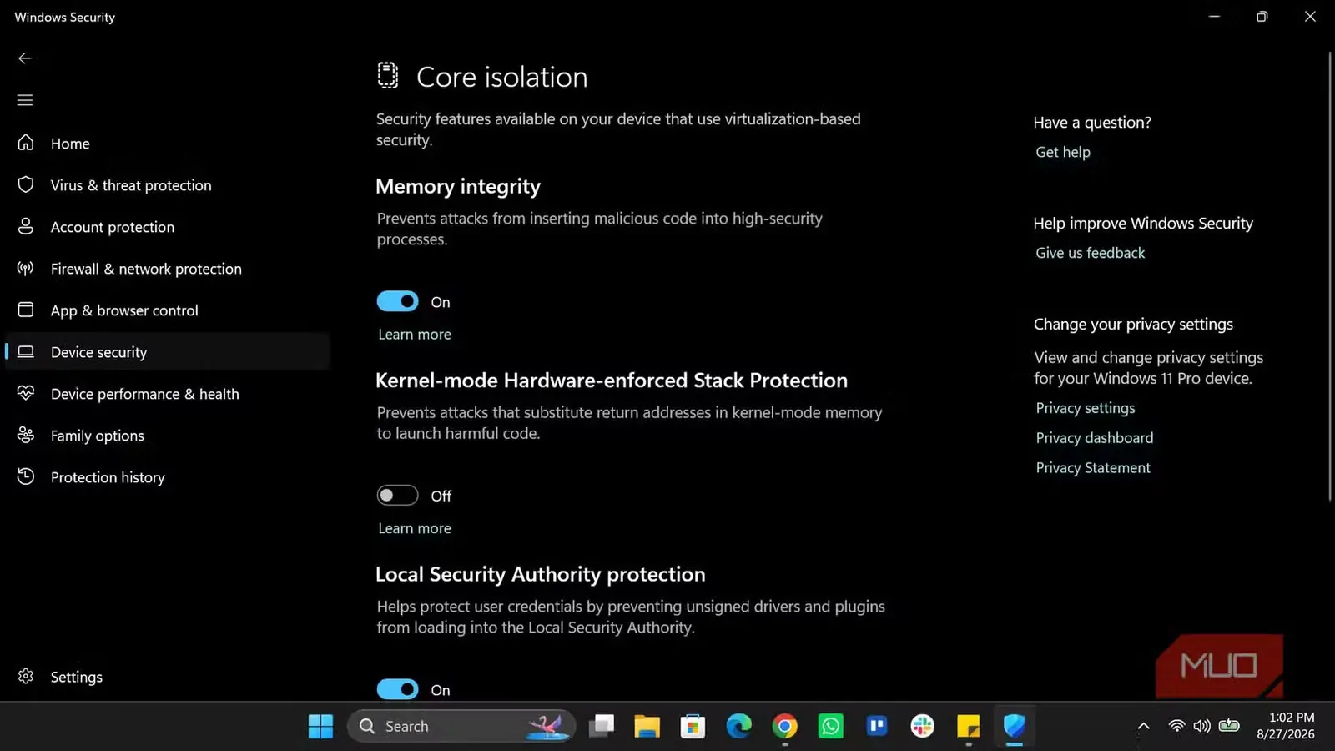The image size is (1335, 751).
Task: Click the Wi-Fi network tray icon
Action: tap(1176, 726)
